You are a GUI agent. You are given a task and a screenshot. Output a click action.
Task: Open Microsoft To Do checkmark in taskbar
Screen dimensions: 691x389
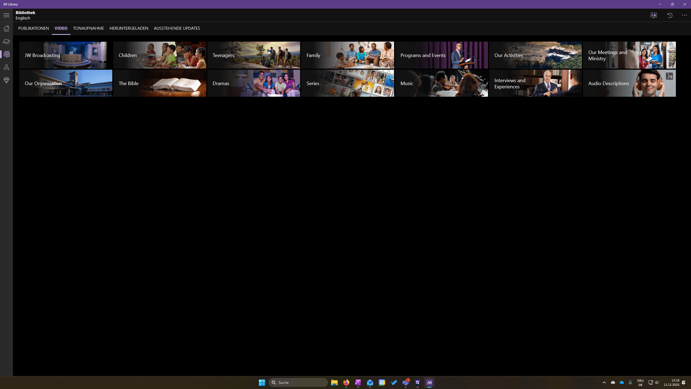394,383
